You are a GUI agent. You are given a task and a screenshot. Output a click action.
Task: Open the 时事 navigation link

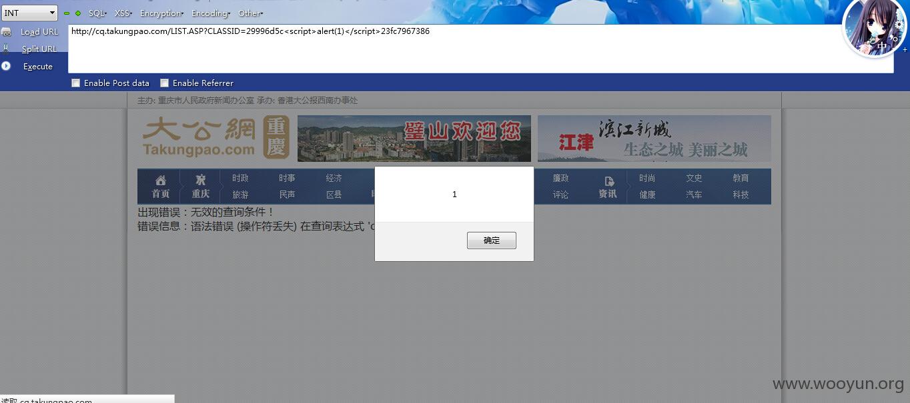[x=287, y=179]
